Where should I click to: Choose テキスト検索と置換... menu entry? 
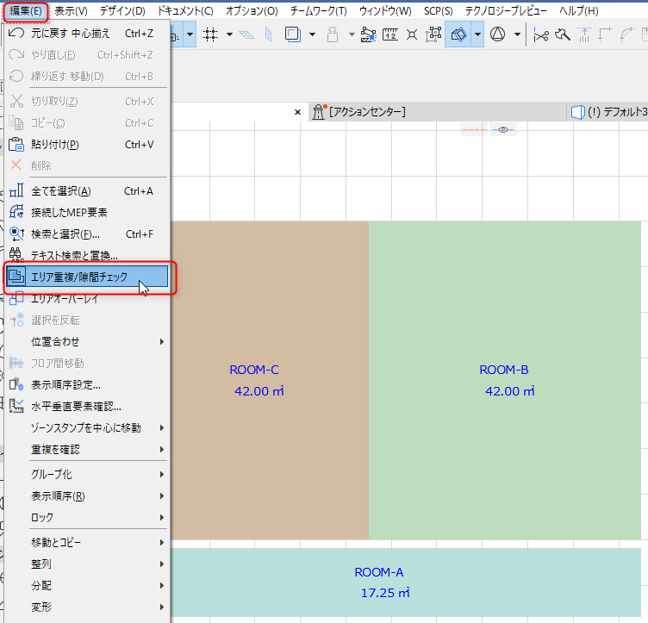click(87, 256)
